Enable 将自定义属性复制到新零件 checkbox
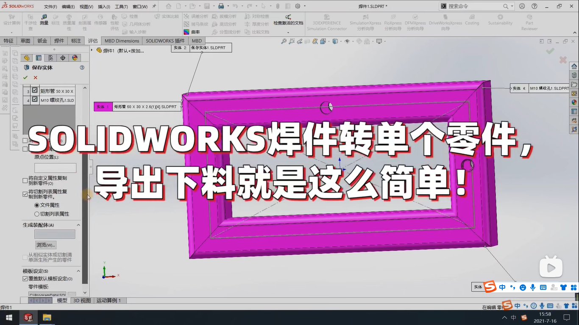 click(x=25, y=181)
